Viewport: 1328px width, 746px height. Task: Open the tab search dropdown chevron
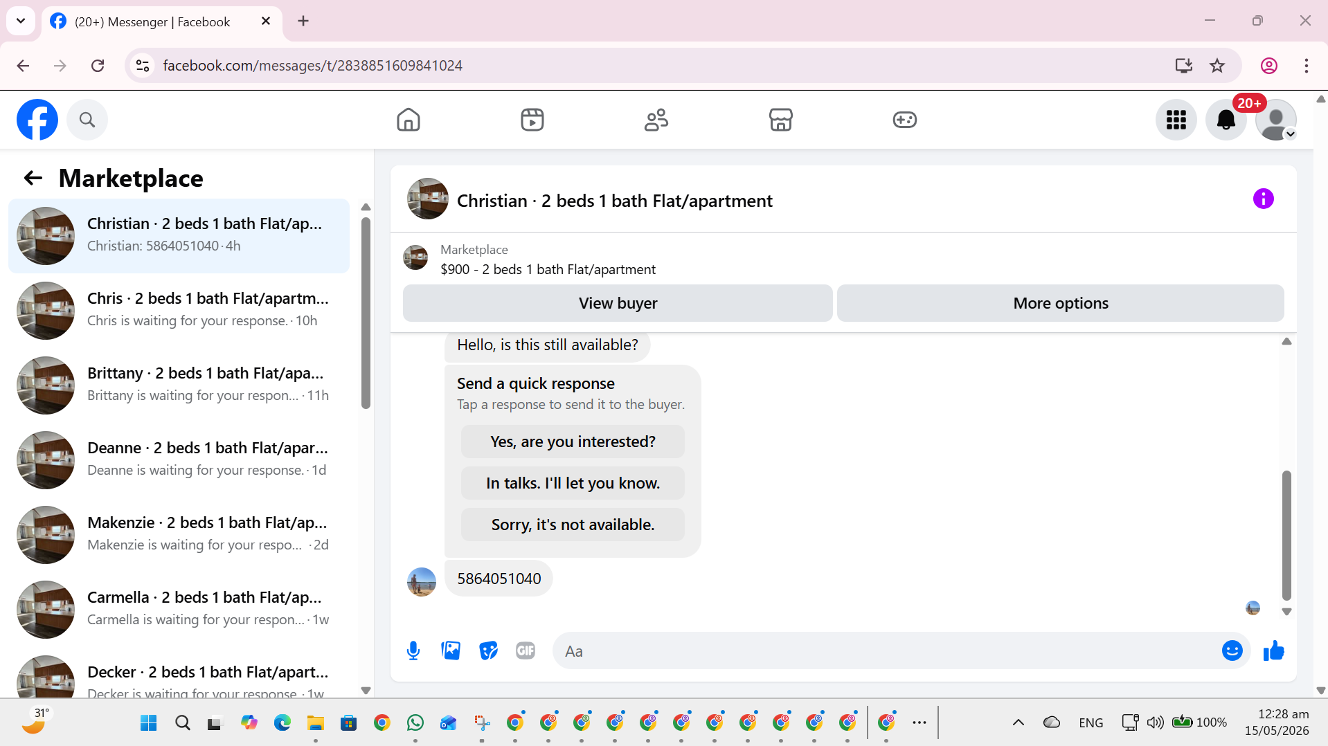click(21, 21)
